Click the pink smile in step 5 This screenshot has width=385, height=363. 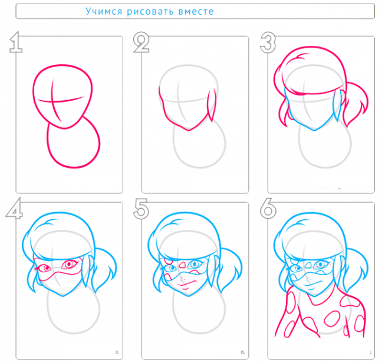[187, 284]
